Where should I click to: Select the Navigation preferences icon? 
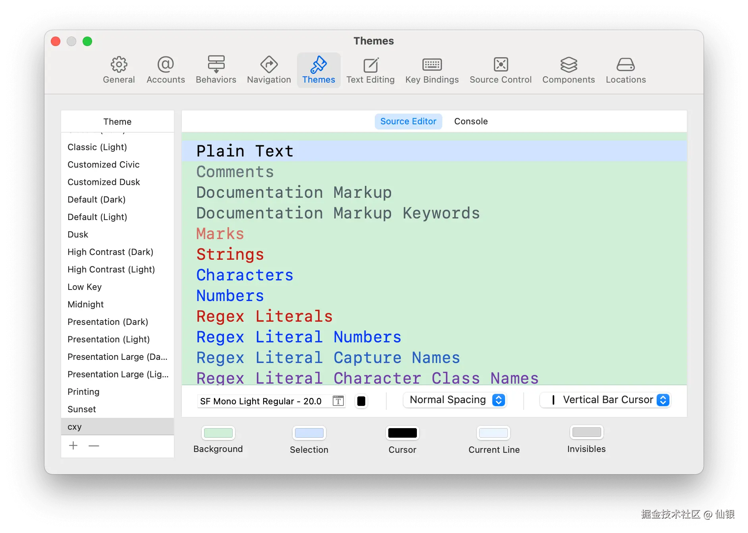pos(268,70)
